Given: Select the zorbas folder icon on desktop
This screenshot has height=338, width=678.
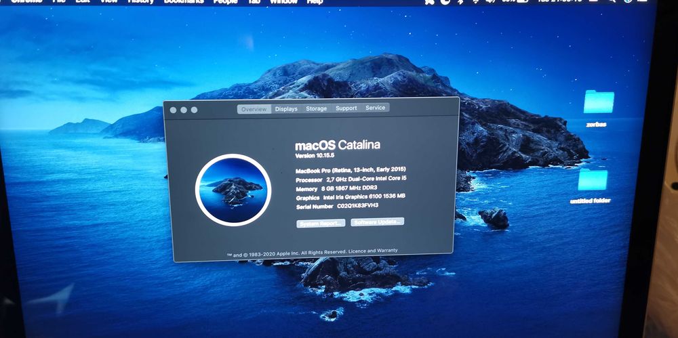Looking at the screenshot, I should (599, 102).
